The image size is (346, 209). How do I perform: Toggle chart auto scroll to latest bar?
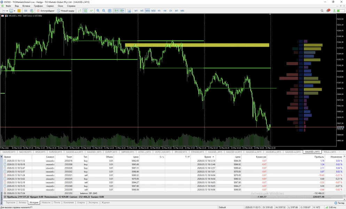pos(116,11)
